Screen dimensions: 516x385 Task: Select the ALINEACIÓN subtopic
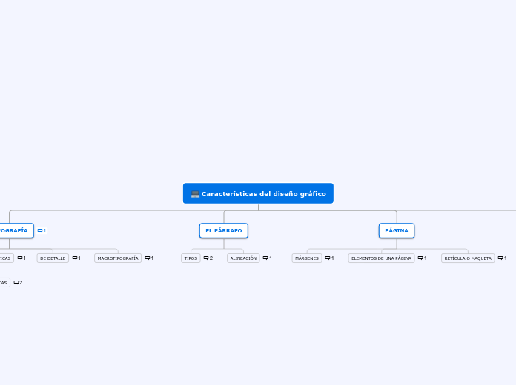243,258
